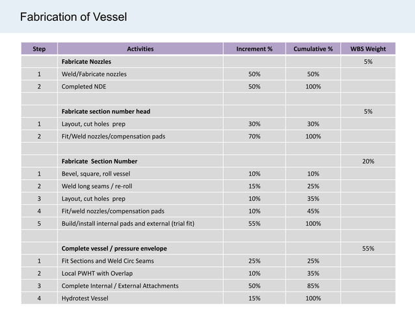Select the Step column header
This screenshot has width=415, height=311.
pos(39,49)
